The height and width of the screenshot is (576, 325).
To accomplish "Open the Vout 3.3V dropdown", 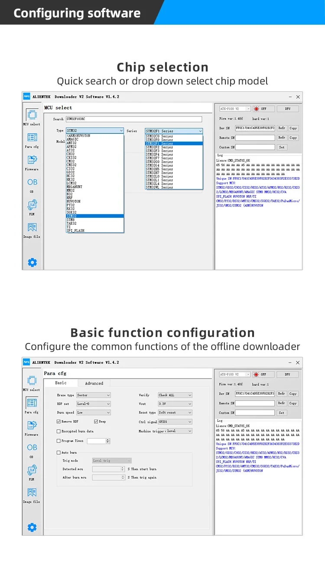I will click(x=175, y=404).
